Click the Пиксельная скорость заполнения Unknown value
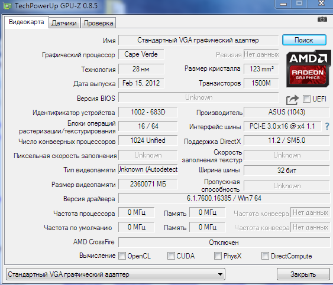The width and height of the screenshot is (333, 285). click(x=148, y=155)
